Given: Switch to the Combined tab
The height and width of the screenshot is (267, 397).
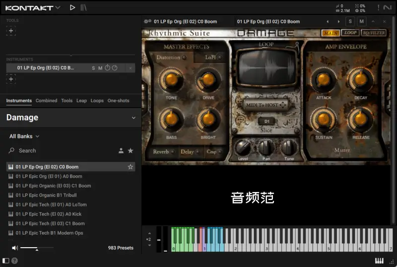Looking at the screenshot, I should coord(46,101).
